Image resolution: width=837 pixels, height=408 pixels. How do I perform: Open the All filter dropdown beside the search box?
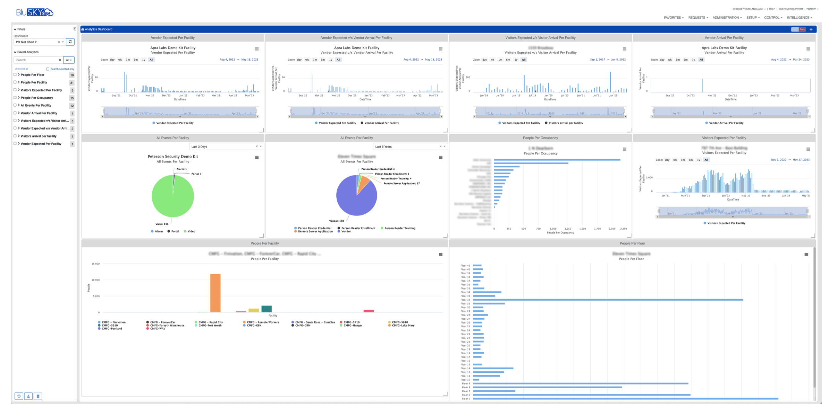pos(69,60)
